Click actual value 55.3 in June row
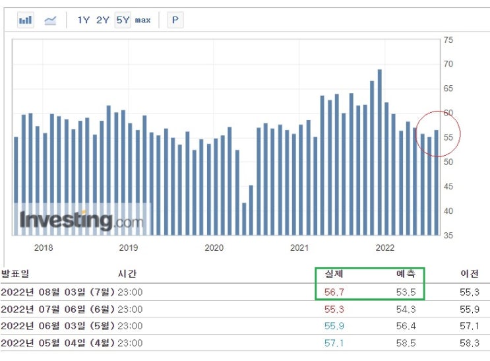This screenshot has height=361, width=490. [x=334, y=310]
